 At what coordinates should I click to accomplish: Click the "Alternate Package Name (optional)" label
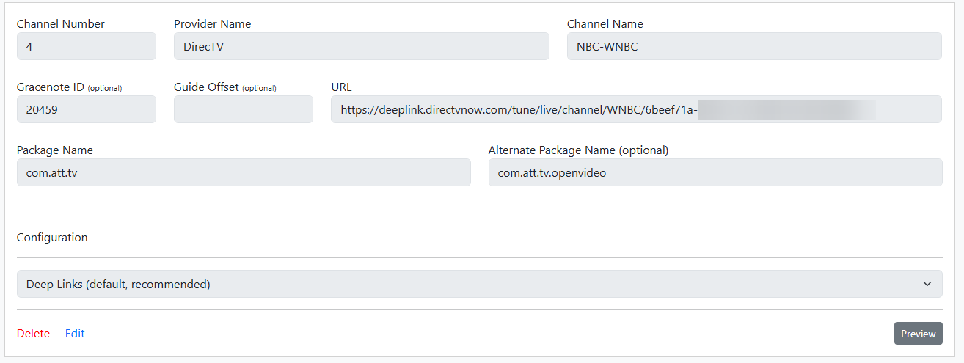[x=578, y=150]
